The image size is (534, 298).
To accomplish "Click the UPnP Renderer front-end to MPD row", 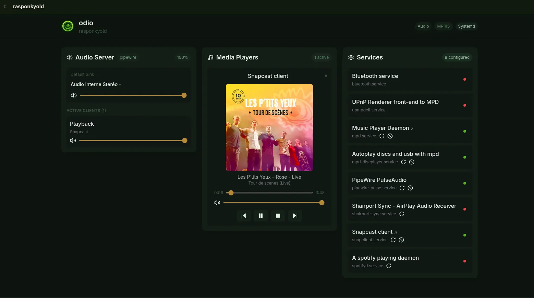I will point(410,106).
